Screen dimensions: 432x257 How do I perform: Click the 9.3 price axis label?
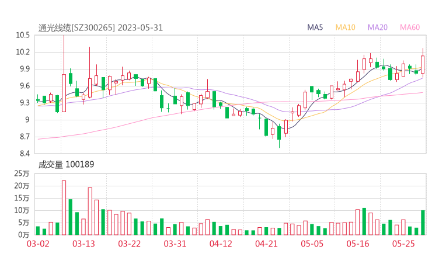click(x=25, y=103)
